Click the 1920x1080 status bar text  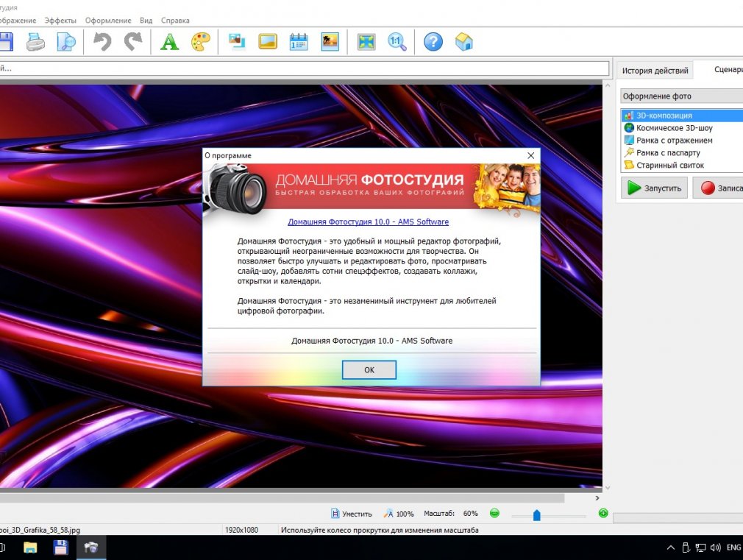pos(242,530)
